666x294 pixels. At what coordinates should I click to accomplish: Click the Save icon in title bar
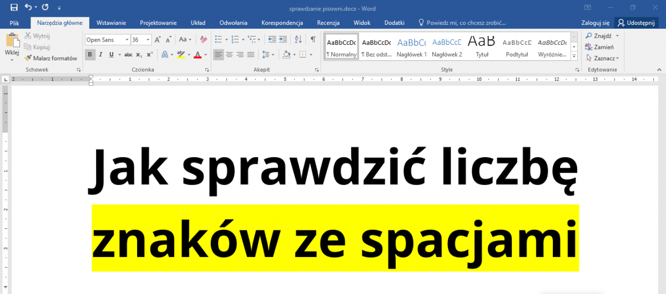point(14,8)
